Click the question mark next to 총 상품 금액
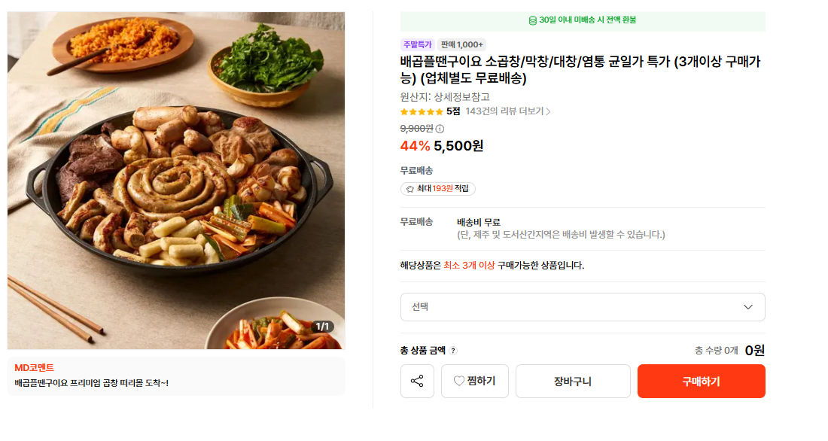The height and width of the screenshot is (441, 828). 453,351
